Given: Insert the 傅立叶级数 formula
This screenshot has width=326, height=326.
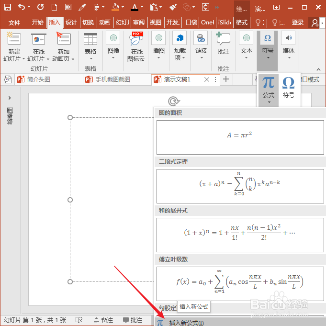Looking at the screenshot, I should coord(240,284).
